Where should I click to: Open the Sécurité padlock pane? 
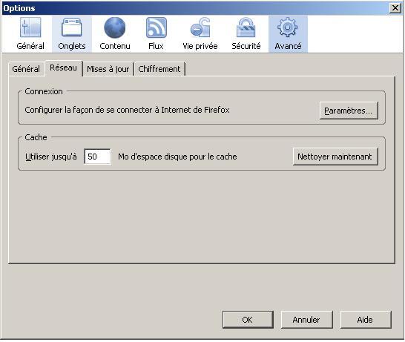click(246, 34)
